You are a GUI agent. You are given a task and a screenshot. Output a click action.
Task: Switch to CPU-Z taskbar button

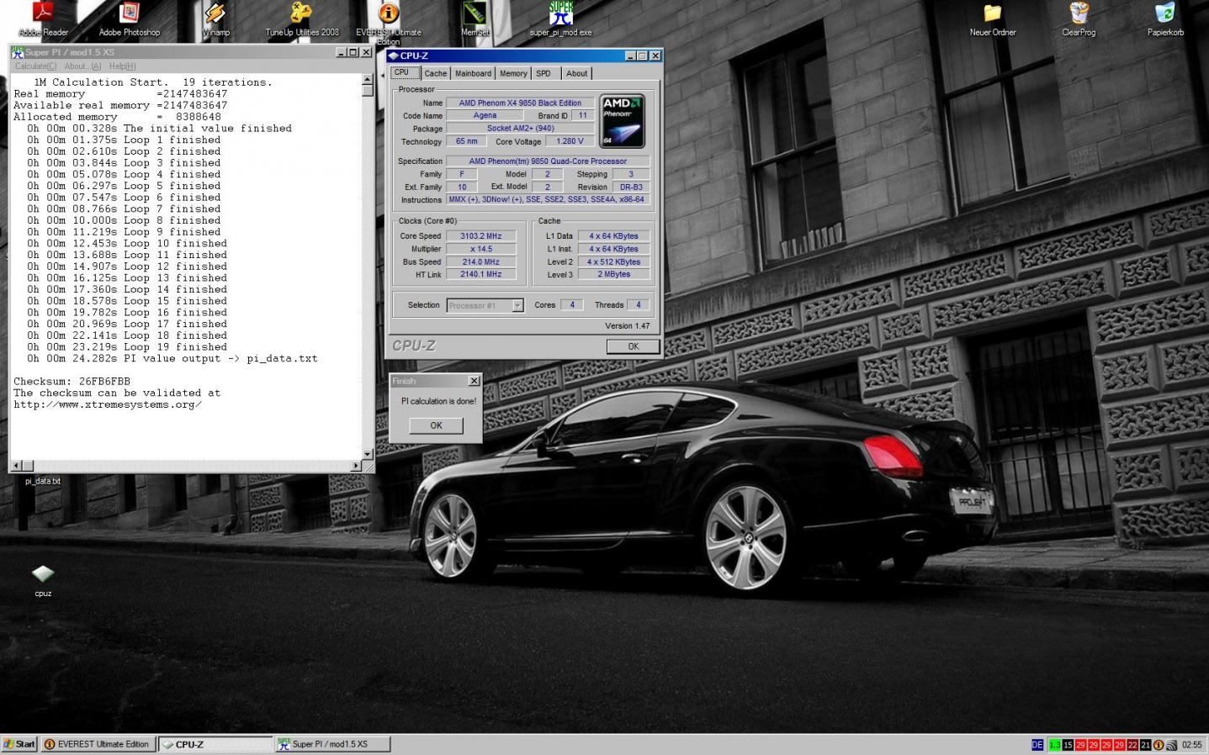(215, 744)
